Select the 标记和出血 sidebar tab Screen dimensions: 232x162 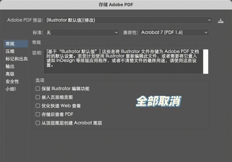[16, 59]
